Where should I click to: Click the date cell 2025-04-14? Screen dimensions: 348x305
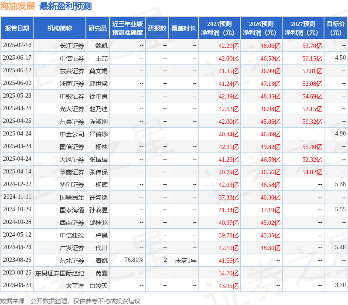[17, 172]
